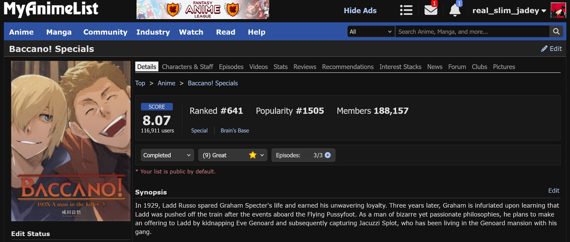The height and width of the screenshot is (242, 570).
Task: Switch to the Forum tab
Action: (457, 67)
